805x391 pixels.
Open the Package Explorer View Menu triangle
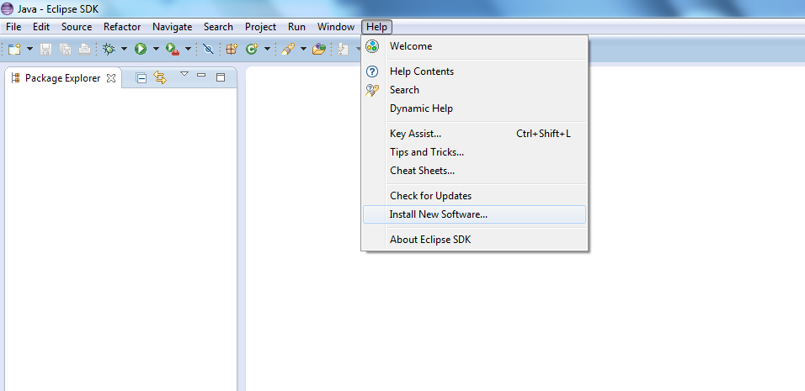click(x=184, y=74)
